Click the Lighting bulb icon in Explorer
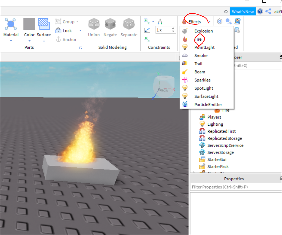Screen dimensions: 282x235 [x=202, y=124]
